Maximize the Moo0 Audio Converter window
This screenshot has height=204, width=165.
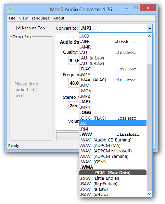tap(136, 8)
